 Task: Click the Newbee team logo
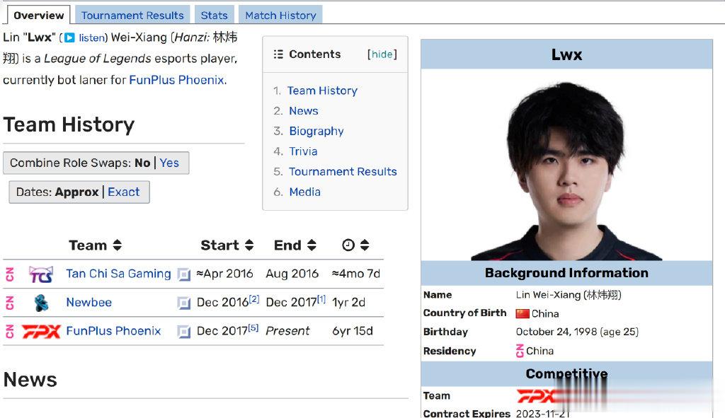[42, 303]
